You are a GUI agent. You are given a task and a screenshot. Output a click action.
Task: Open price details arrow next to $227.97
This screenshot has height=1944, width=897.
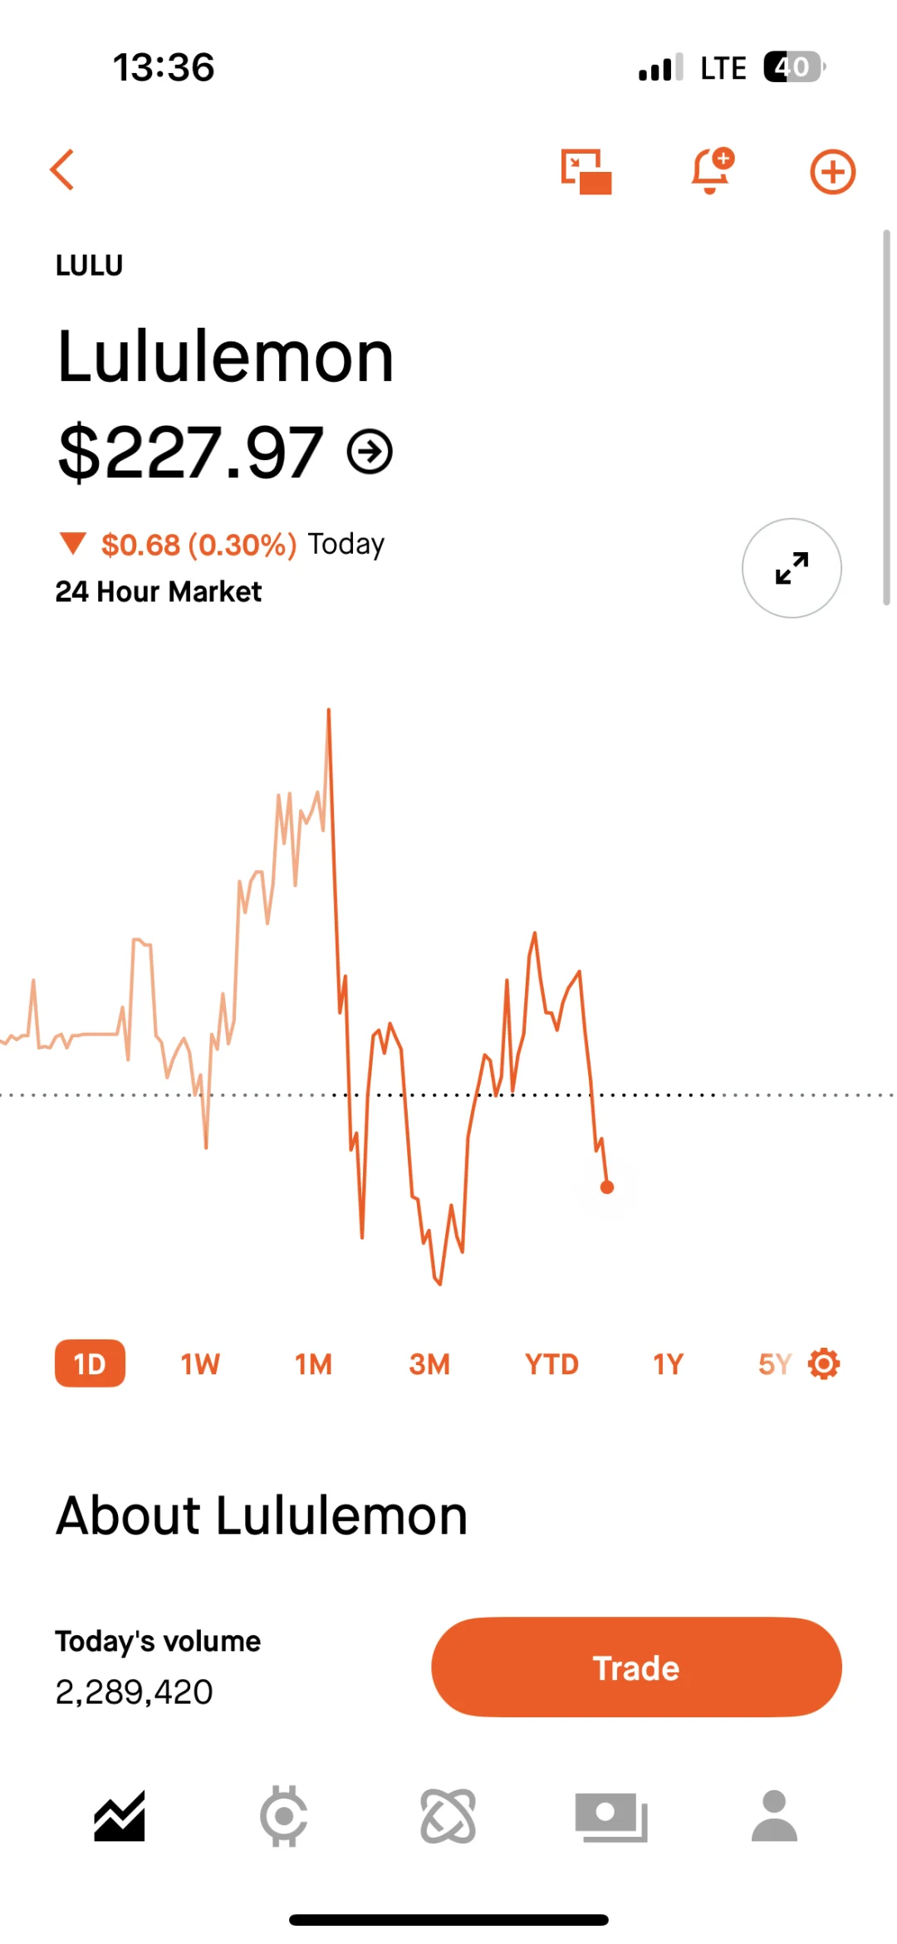(x=370, y=452)
